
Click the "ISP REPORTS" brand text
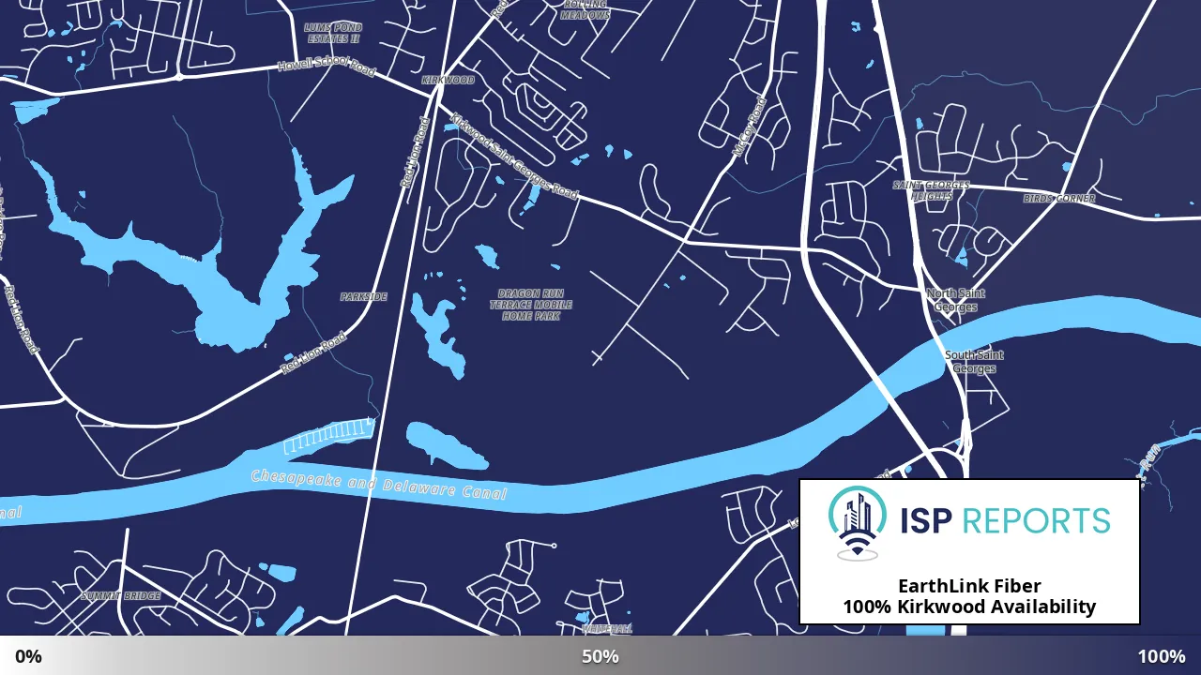[x=1005, y=520]
